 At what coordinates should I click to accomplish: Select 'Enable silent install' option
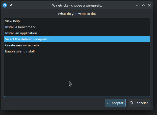click(20, 51)
